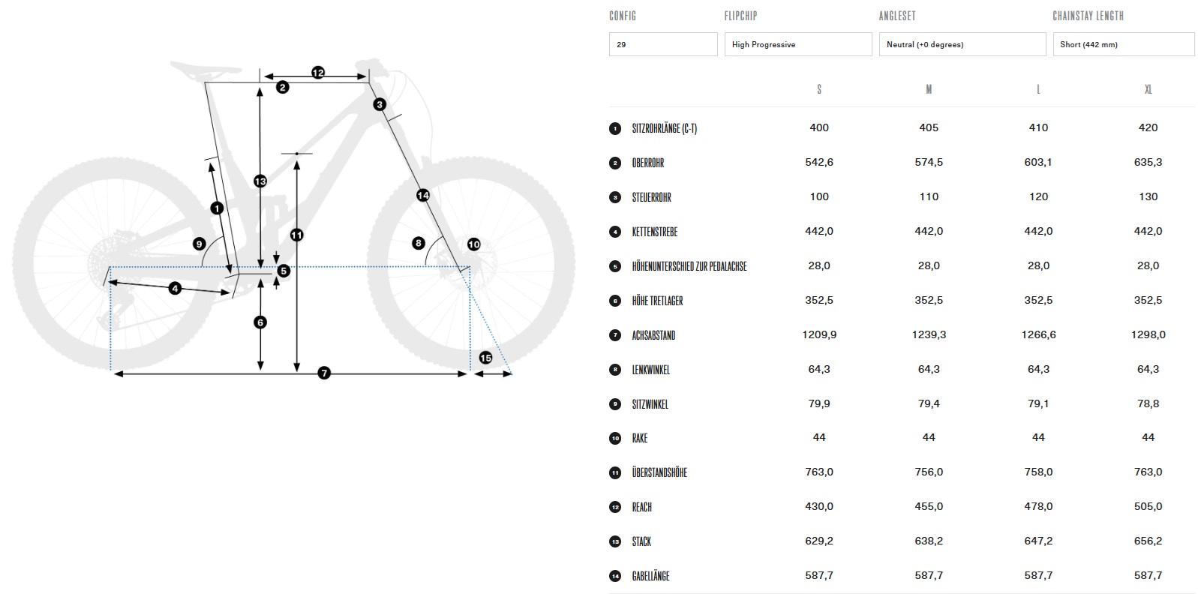Select marker 12 on the bike diagram
The image size is (1198, 603).
click(318, 73)
